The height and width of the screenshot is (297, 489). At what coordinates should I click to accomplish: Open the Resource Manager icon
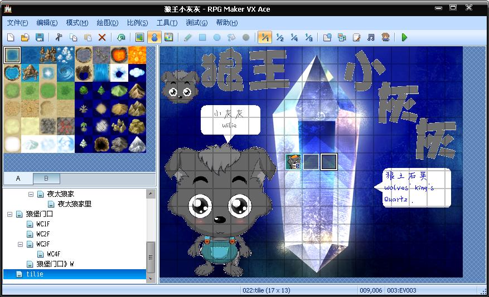coord(342,37)
